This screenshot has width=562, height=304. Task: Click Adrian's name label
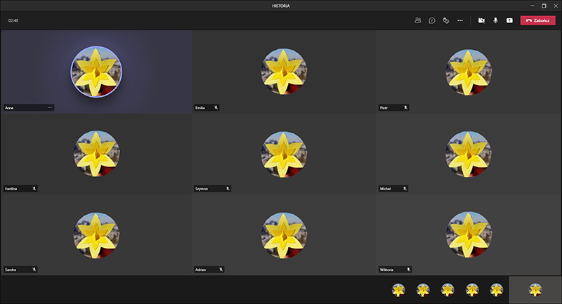click(x=204, y=269)
